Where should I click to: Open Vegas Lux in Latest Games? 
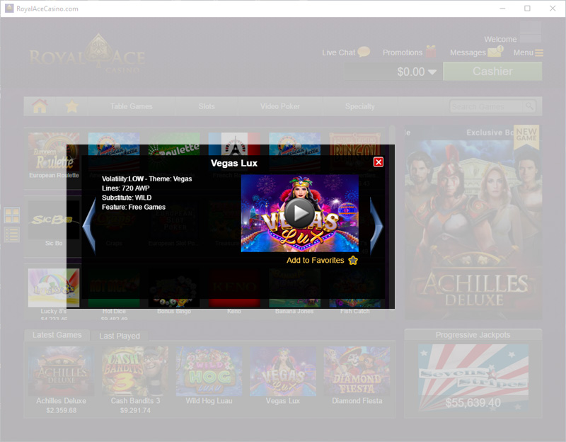[283, 370]
